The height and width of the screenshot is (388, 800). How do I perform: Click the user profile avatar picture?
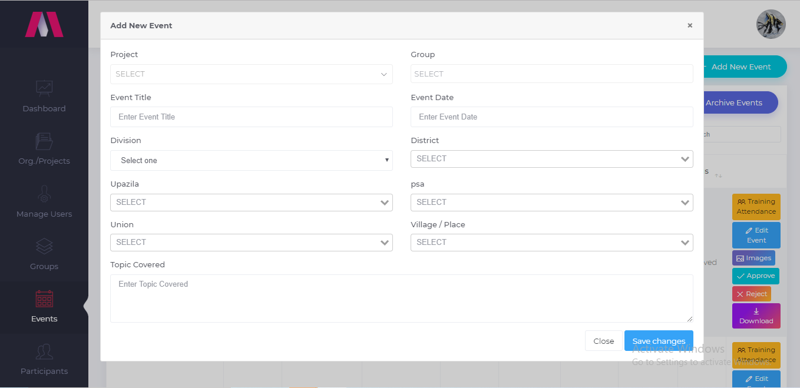pyautogui.click(x=771, y=25)
